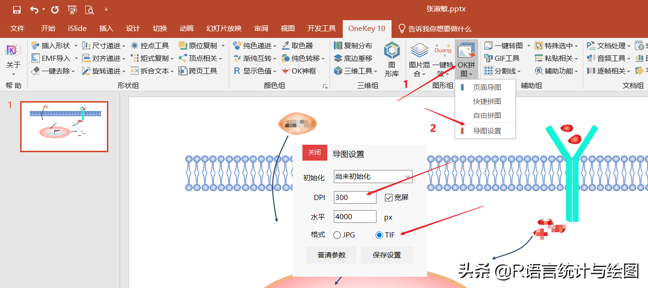Switch to the 开发工具 tab

322,29
